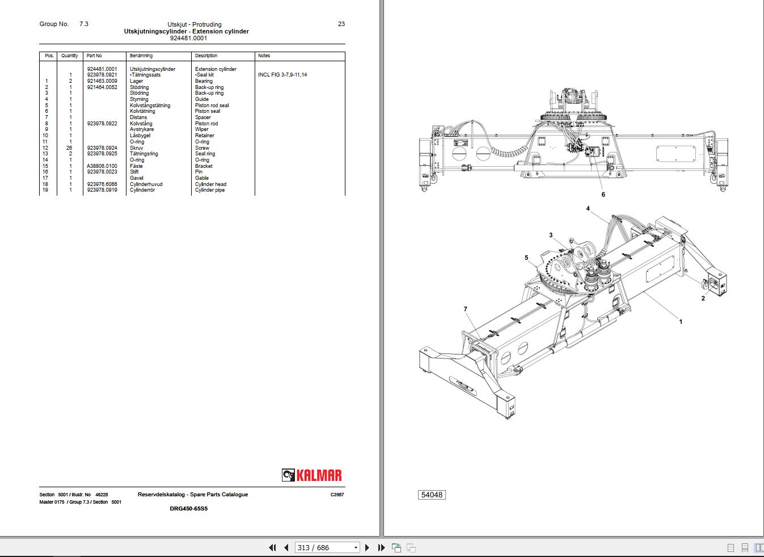Select the 54048 figure label box
The width and height of the screenshot is (764, 557).
[432, 495]
